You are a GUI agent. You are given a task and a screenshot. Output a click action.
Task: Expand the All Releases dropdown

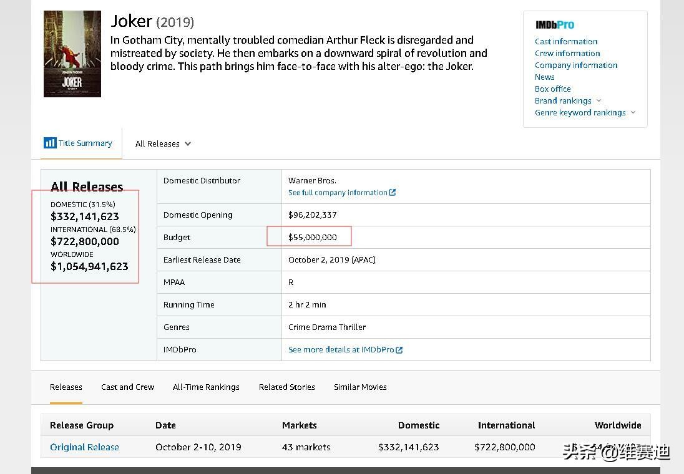163,143
